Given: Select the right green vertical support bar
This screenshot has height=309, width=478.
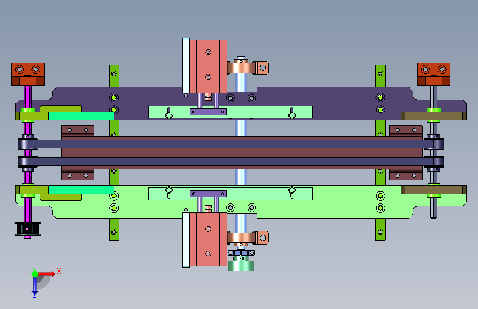Looking at the screenshot, I should click(x=380, y=153).
